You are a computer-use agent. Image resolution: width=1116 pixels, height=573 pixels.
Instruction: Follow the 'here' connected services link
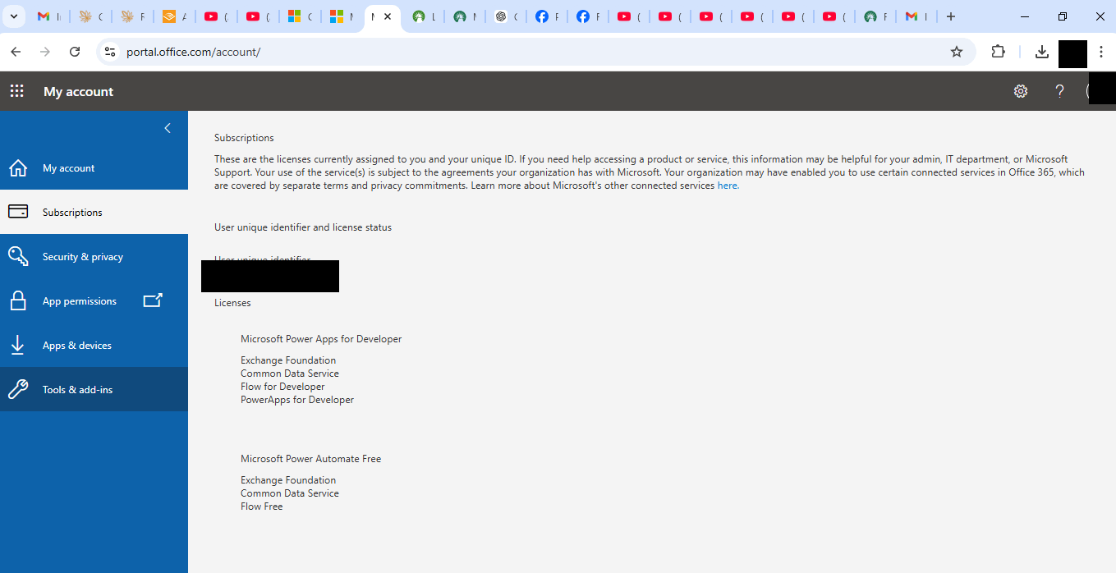[x=727, y=186]
